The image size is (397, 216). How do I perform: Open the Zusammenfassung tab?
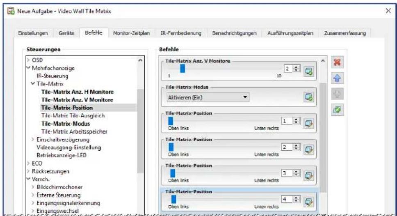tap(345, 33)
